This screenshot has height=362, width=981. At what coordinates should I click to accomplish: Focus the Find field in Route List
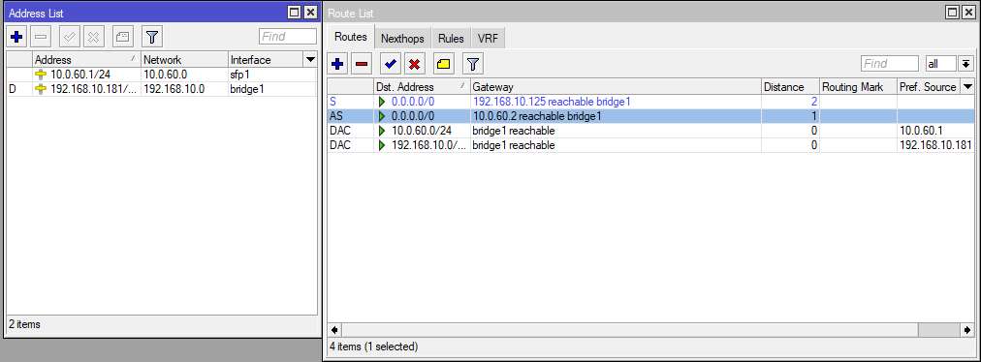point(890,64)
